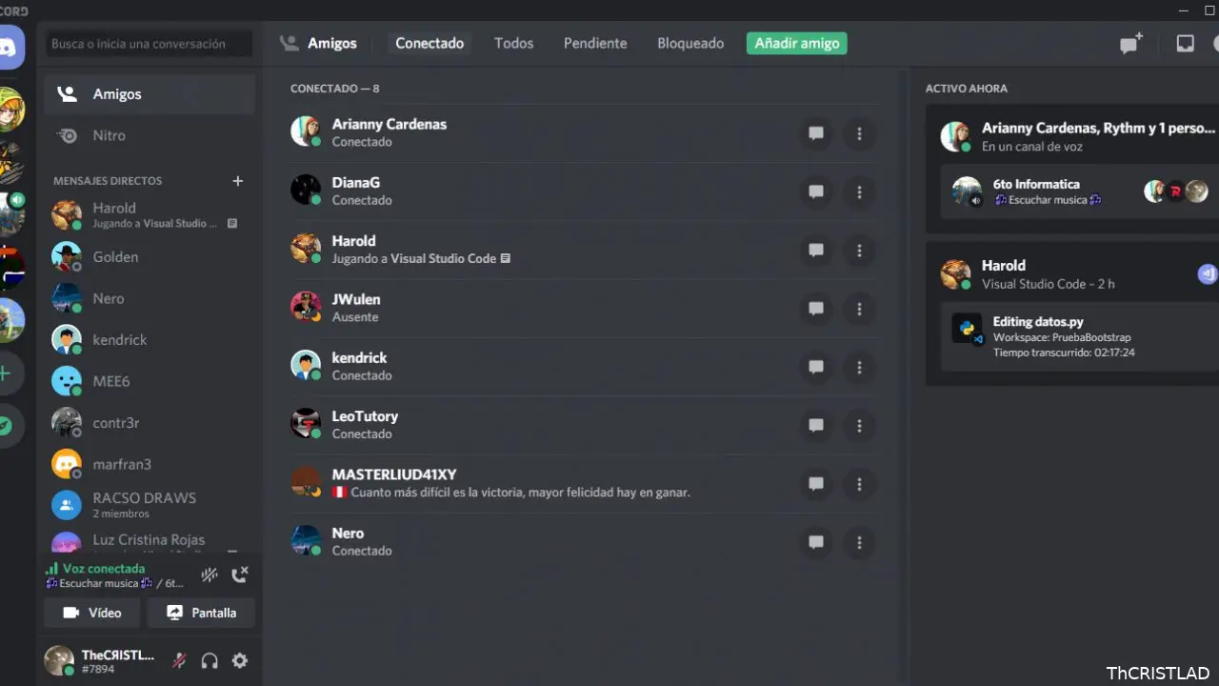Open Harold direct message in sidebar
The height and width of the screenshot is (686, 1219).
coord(150,215)
